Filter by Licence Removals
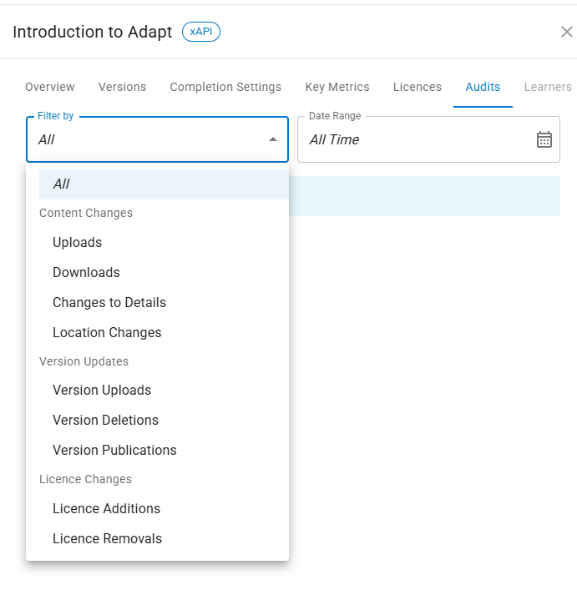 pos(107,539)
